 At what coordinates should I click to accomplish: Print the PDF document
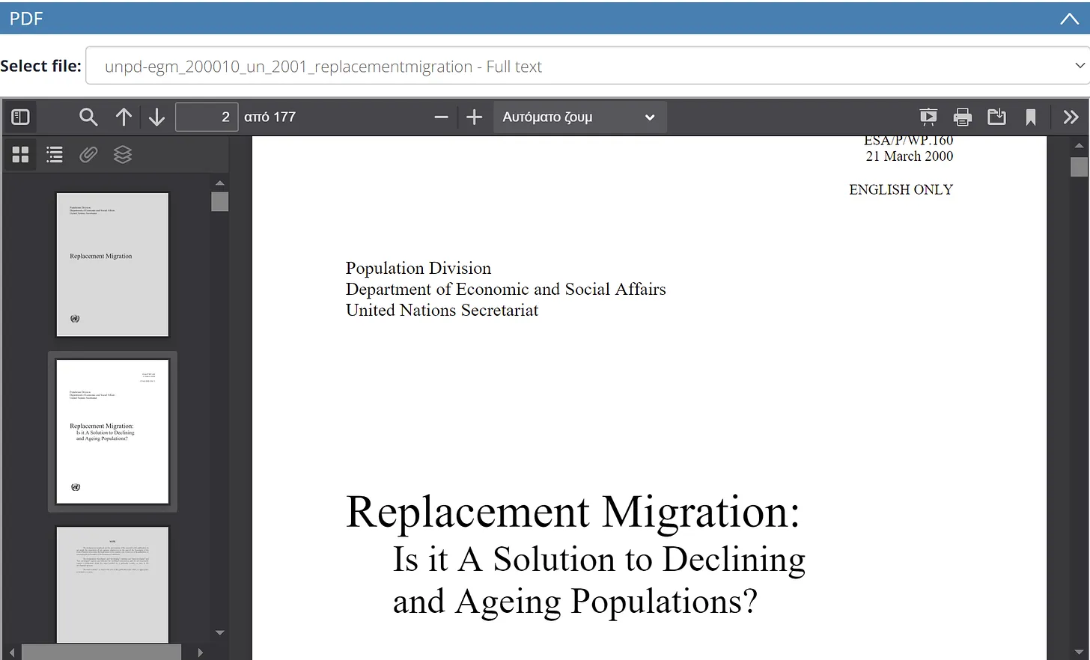click(963, 117)
